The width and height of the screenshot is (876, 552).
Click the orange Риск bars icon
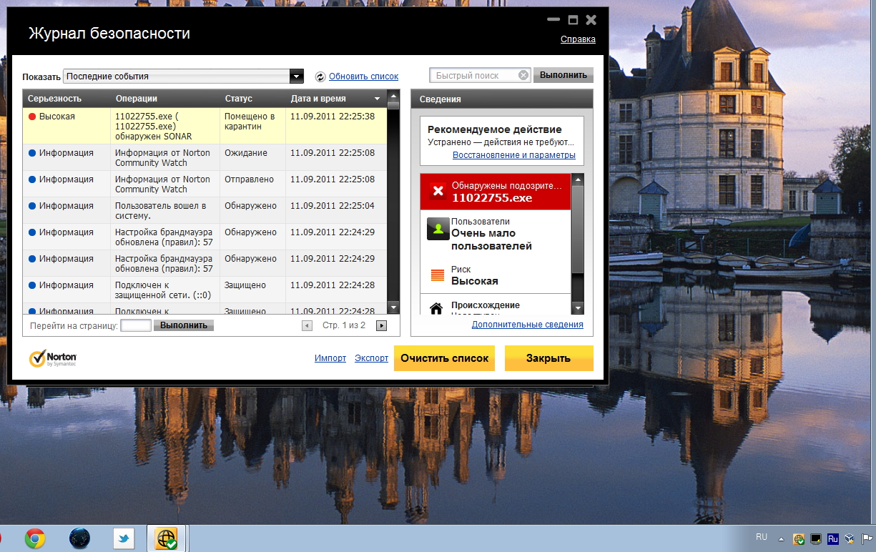(x=438, y=275)
